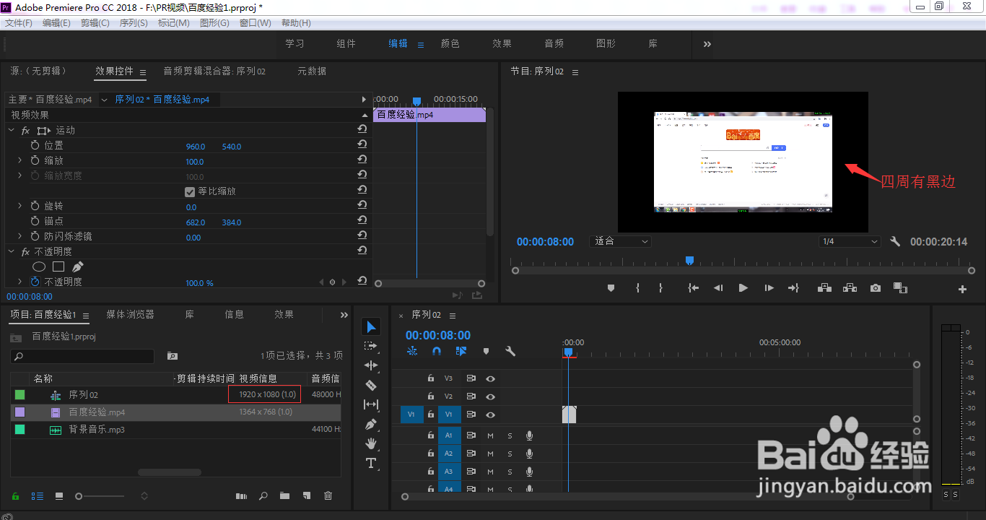
Task: Open Program monitor button editor plus icon
Action: tap(962, 289)
